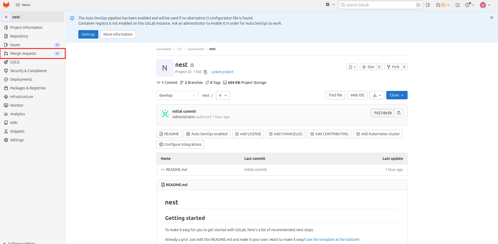
Task: Focus the Search GitLab field
Action: click(x=381, y=5)
